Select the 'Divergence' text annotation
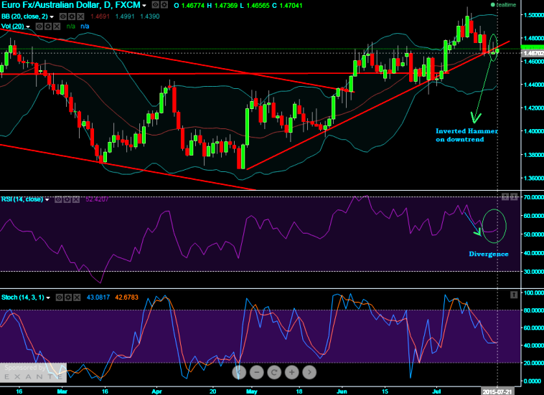 tap(489, 254)
